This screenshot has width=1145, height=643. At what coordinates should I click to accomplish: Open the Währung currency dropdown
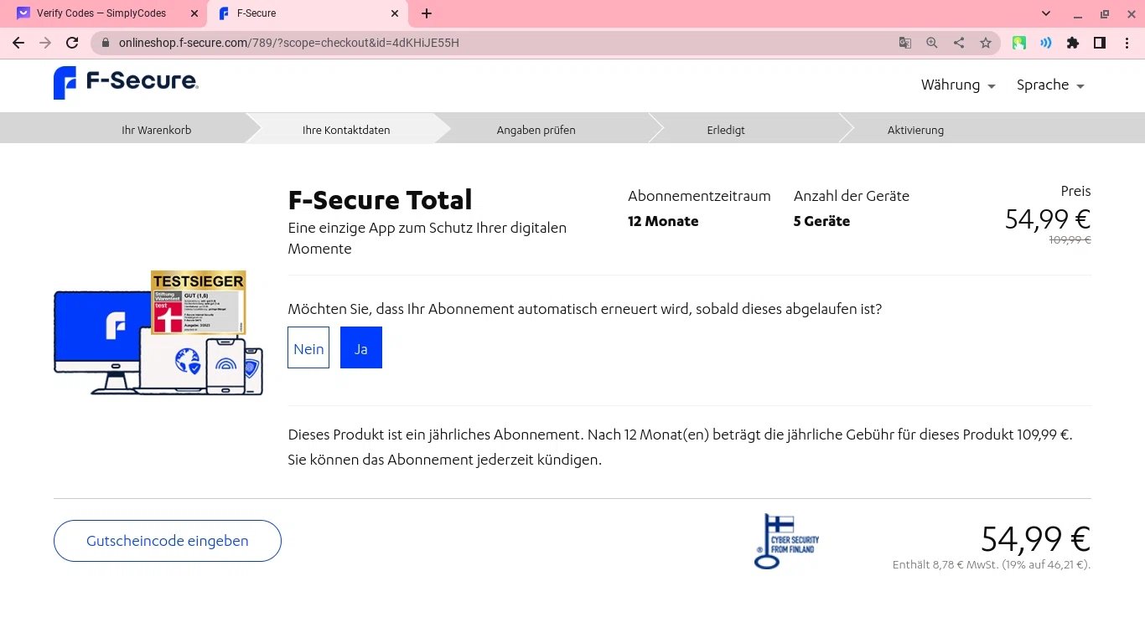click(958, 85)
